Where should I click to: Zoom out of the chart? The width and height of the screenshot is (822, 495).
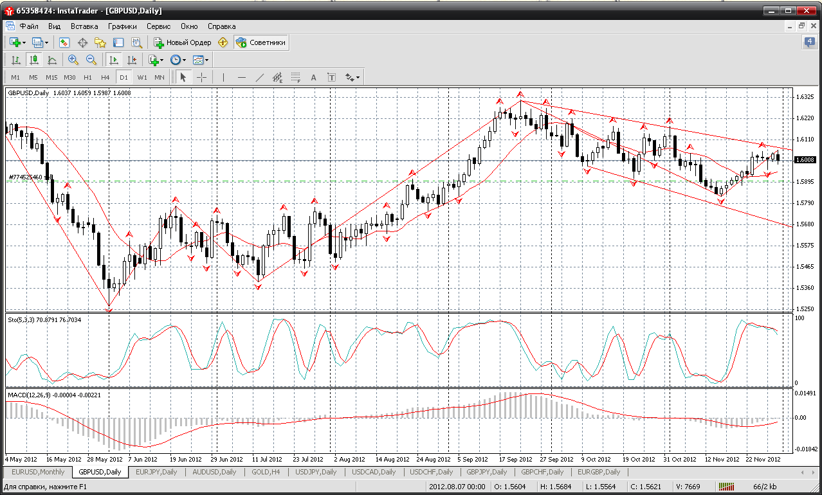[91, 60]
